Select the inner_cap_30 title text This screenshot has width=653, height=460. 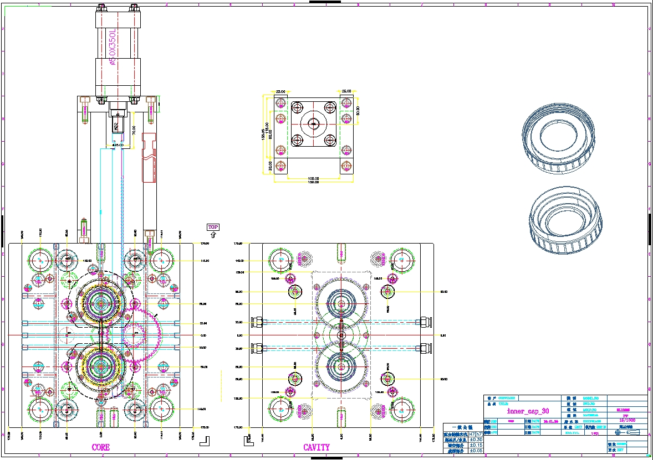(528, 411)
